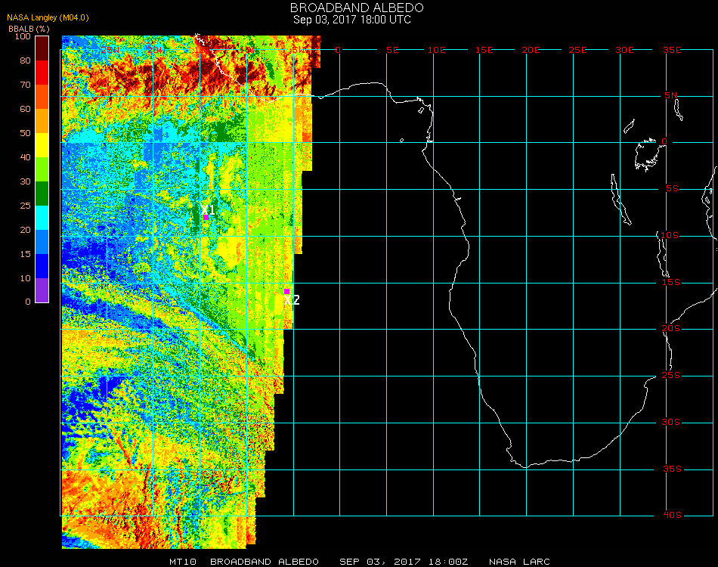Click the purple swatch in the color bar
Screen dimensions: 718x567
[42, 290]
